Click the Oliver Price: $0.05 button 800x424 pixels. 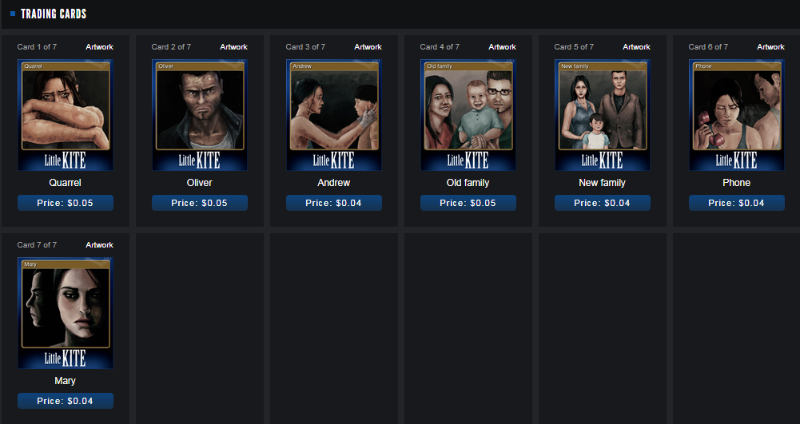200,203
